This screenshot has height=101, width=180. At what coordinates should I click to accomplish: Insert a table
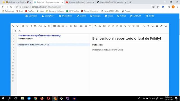click(x=121, y=26)
